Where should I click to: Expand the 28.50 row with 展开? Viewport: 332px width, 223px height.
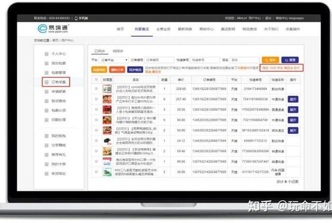293,110
